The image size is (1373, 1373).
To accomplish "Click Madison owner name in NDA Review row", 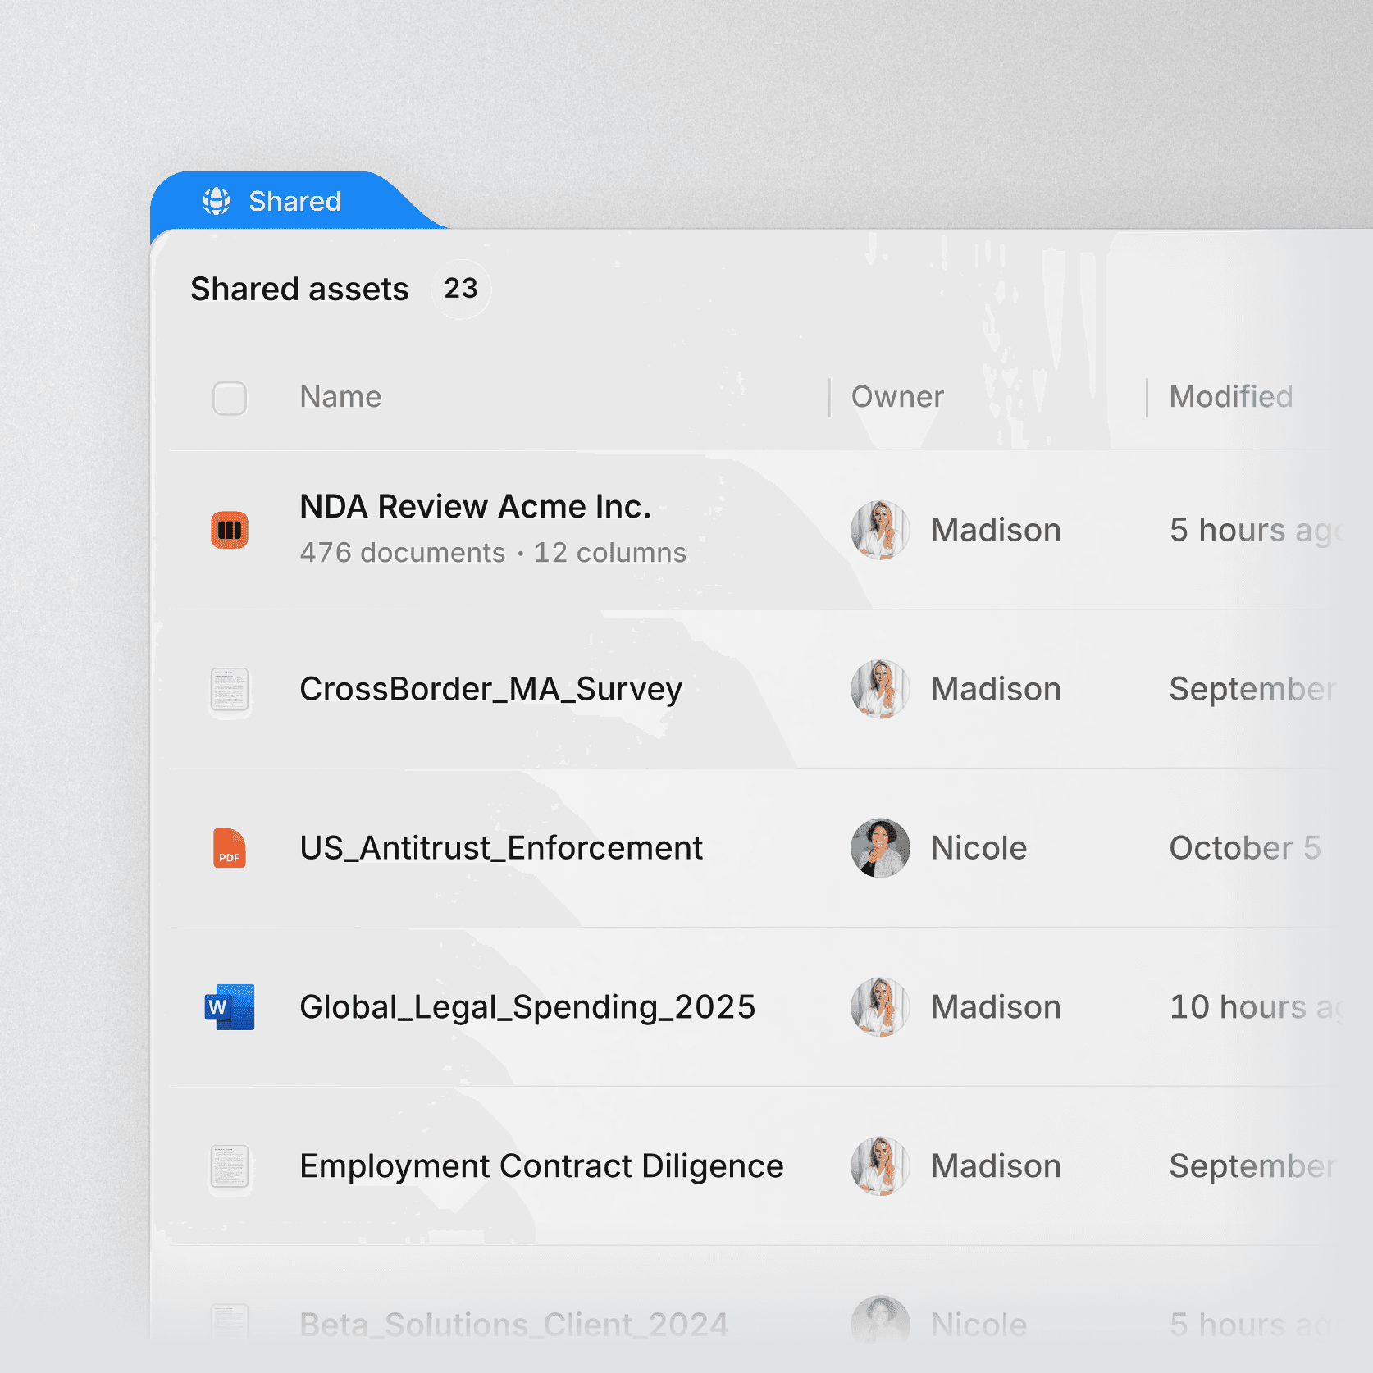I will coord(996,530).
